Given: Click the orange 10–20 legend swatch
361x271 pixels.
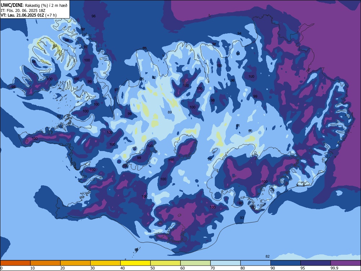Looking at the screenshot, I should 45,263.
